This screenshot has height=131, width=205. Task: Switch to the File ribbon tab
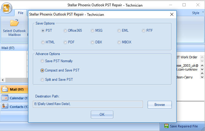(x=21, y=13)
